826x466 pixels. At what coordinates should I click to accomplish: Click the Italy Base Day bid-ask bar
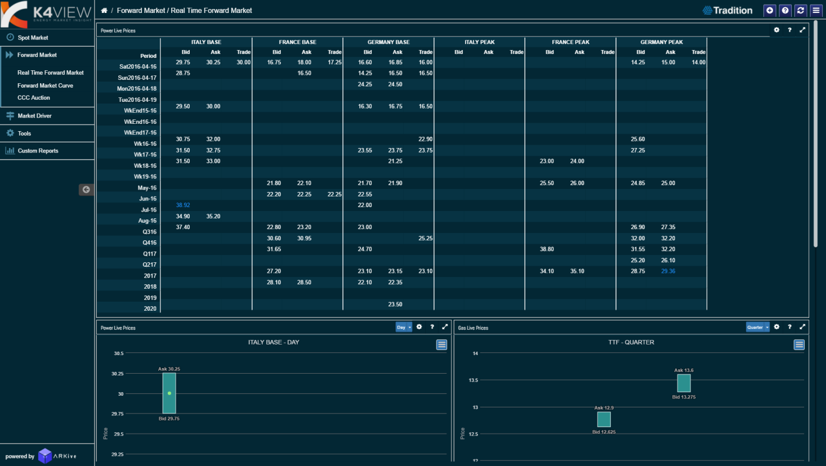tap(169, 393)
